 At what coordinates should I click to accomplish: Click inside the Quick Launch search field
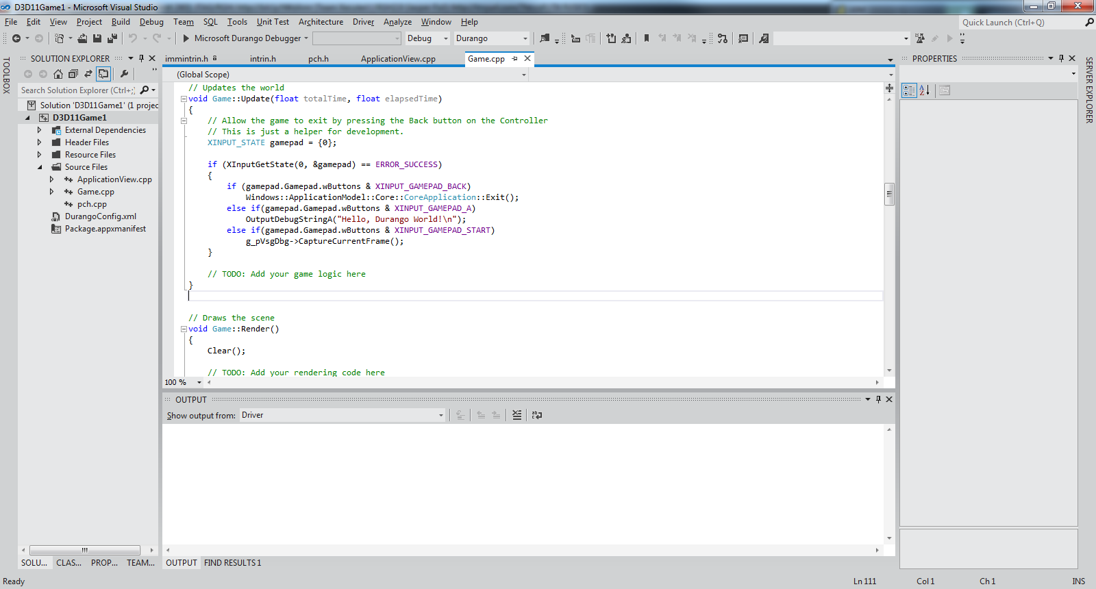(x=1021, y=23)
